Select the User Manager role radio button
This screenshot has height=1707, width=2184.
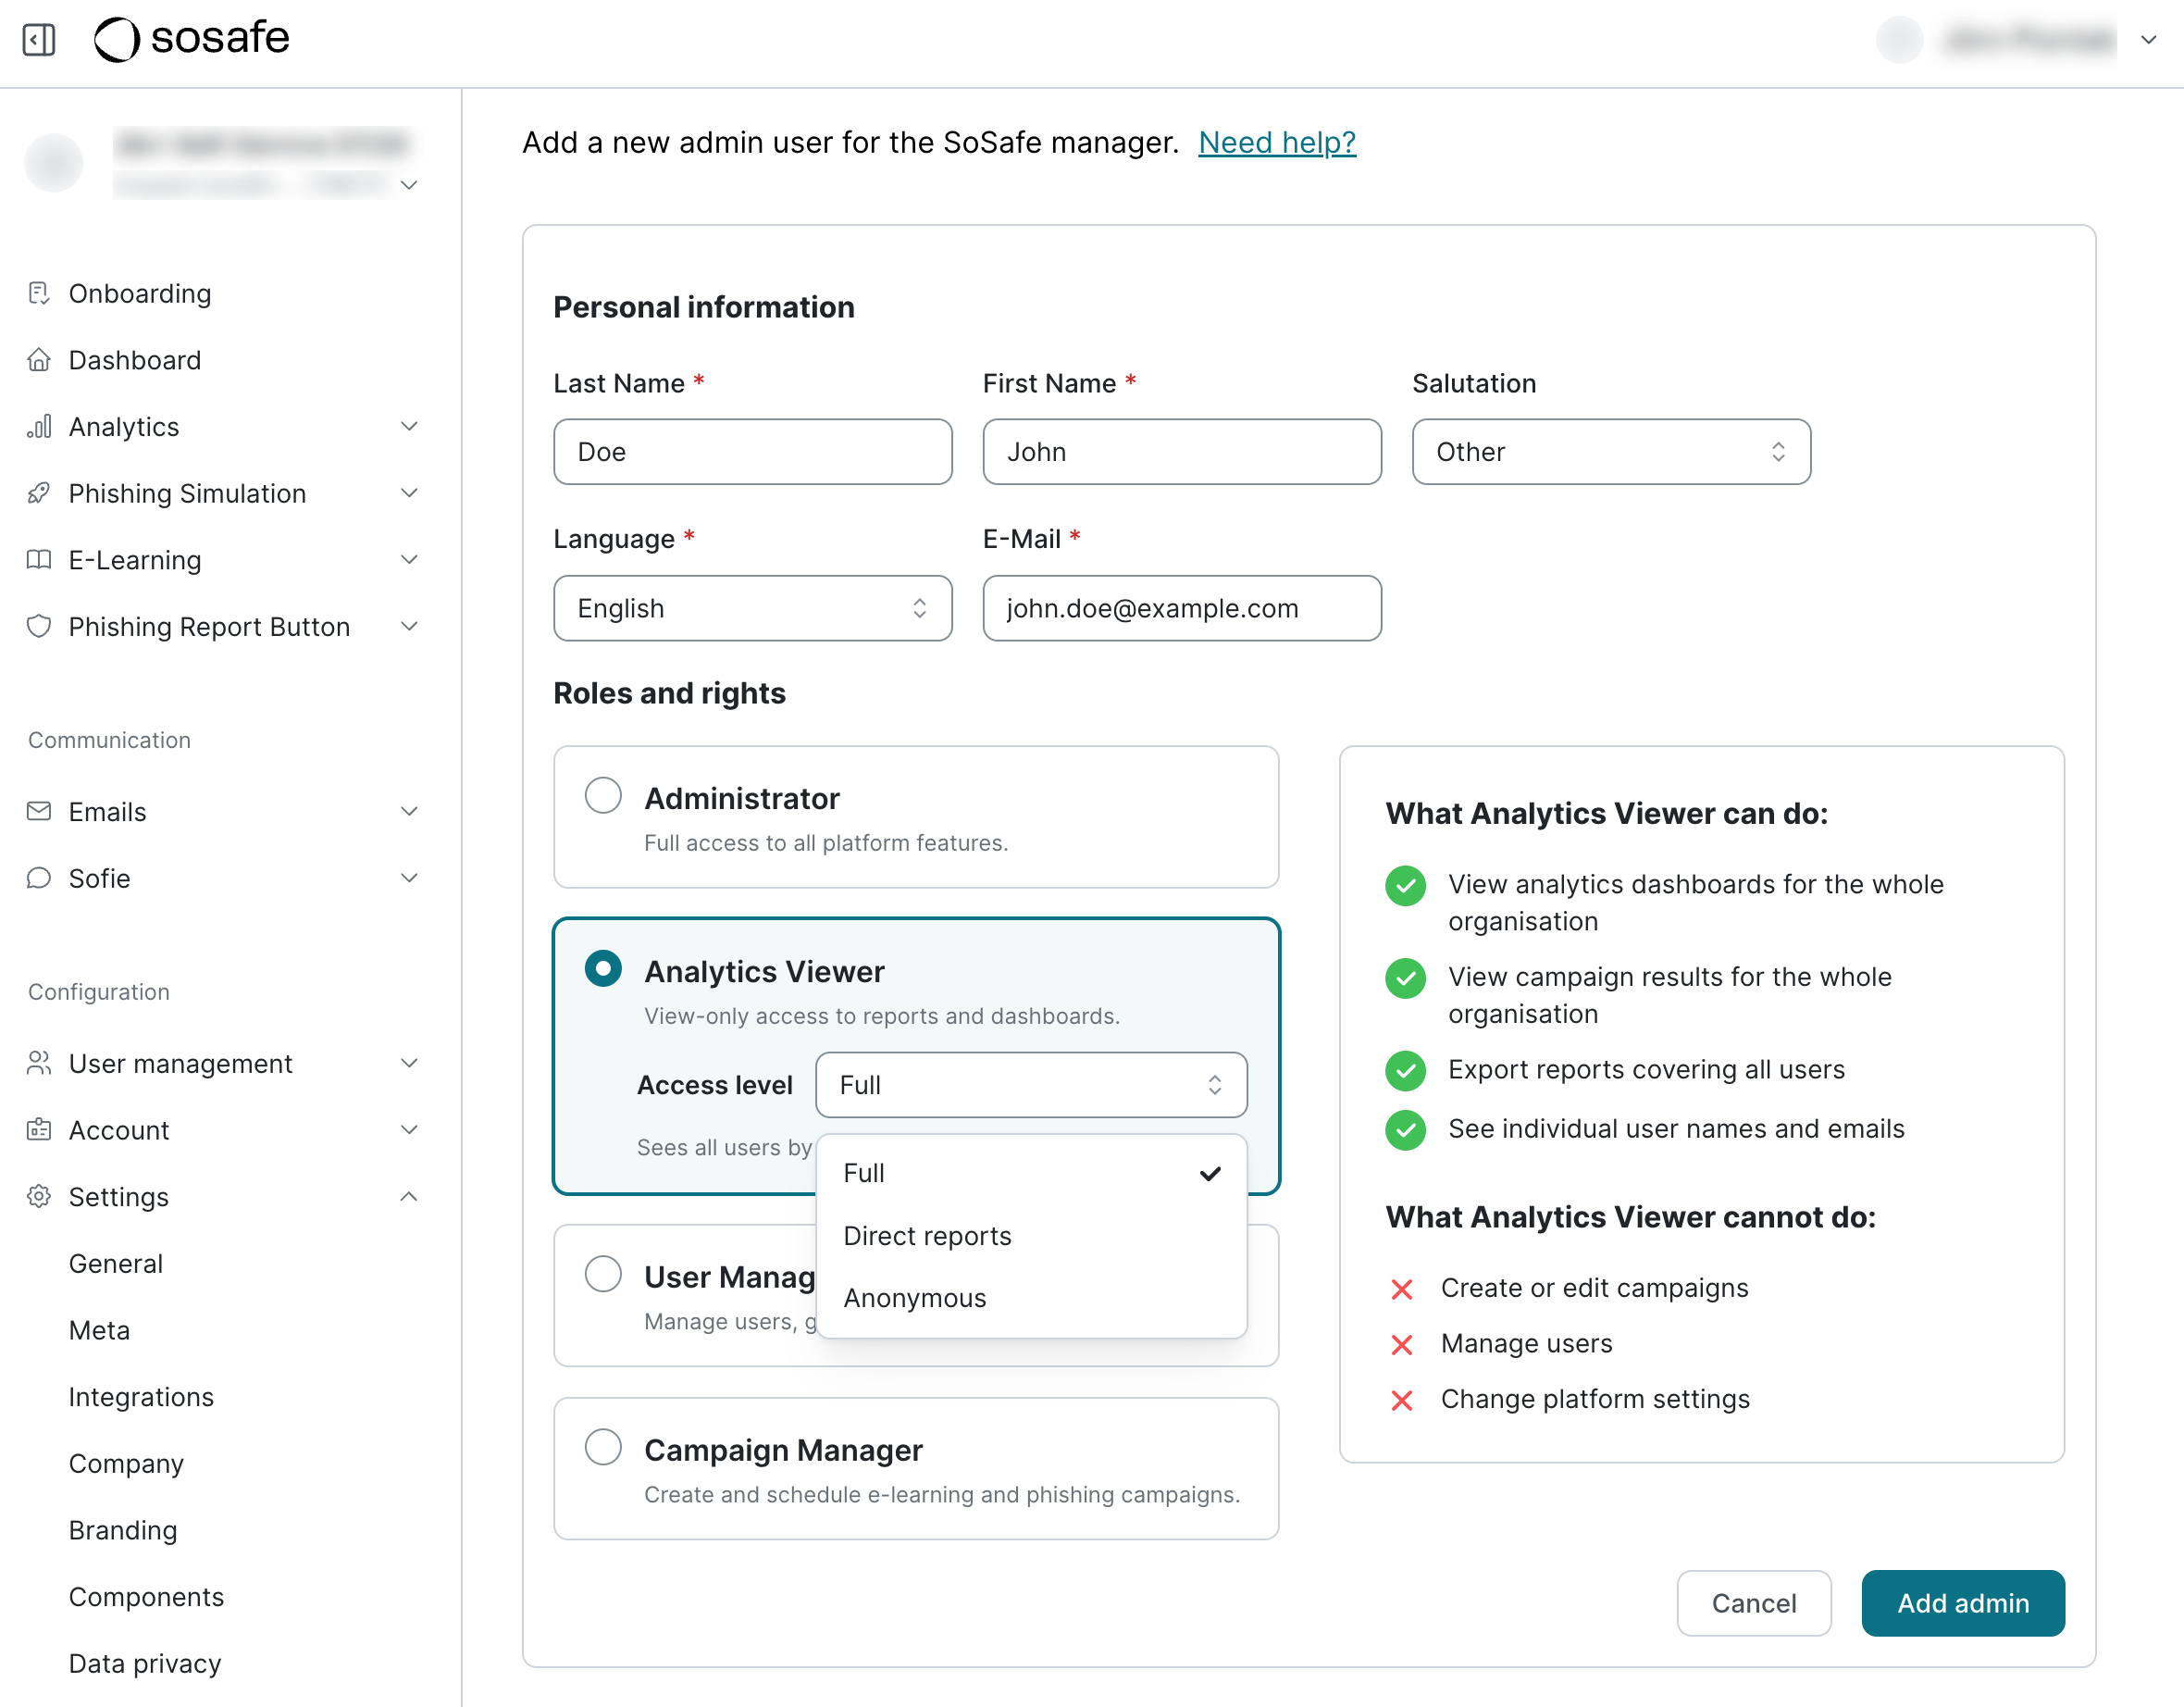[603, 1274]
